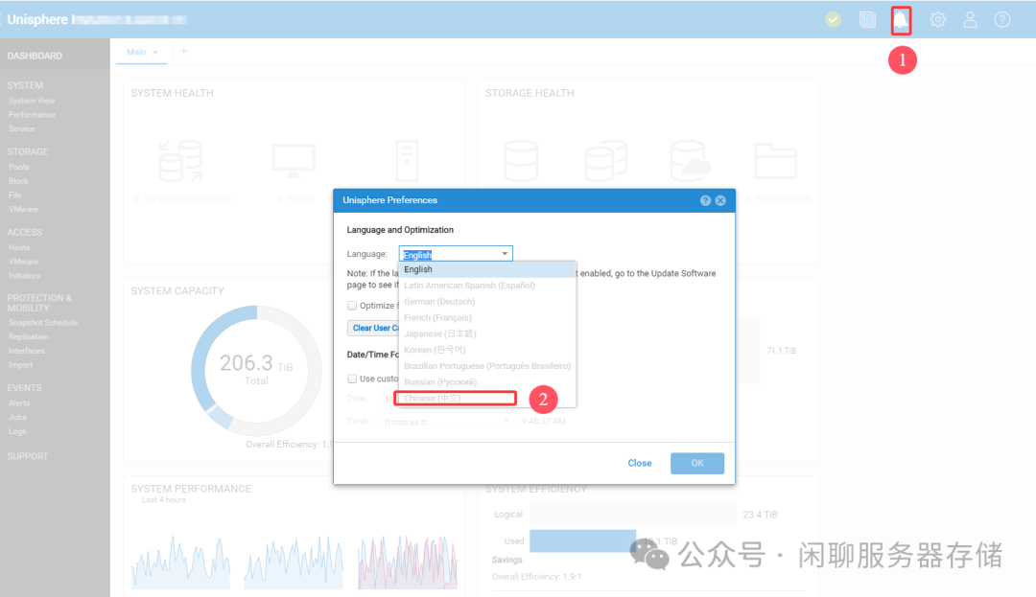Open Alerts under EVENTS in sidebar
Screen dimensions: 1036x597
[19, 403]
